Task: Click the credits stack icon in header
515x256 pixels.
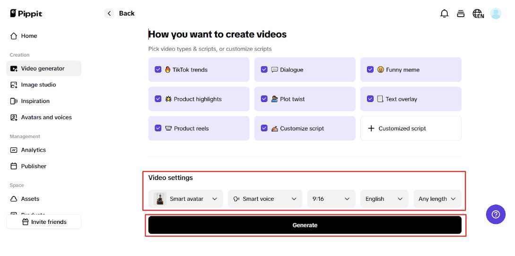Action: pyautogui.click(x=461, y=14)
